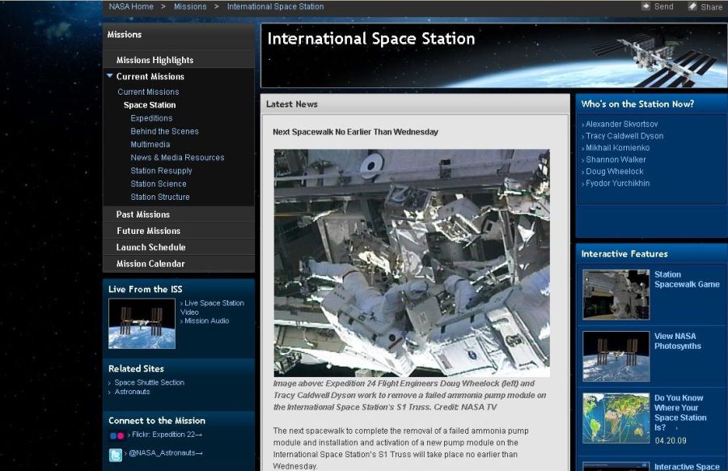Click the Send page icon
Screen dimensions: 728x471
coord(647,6)
